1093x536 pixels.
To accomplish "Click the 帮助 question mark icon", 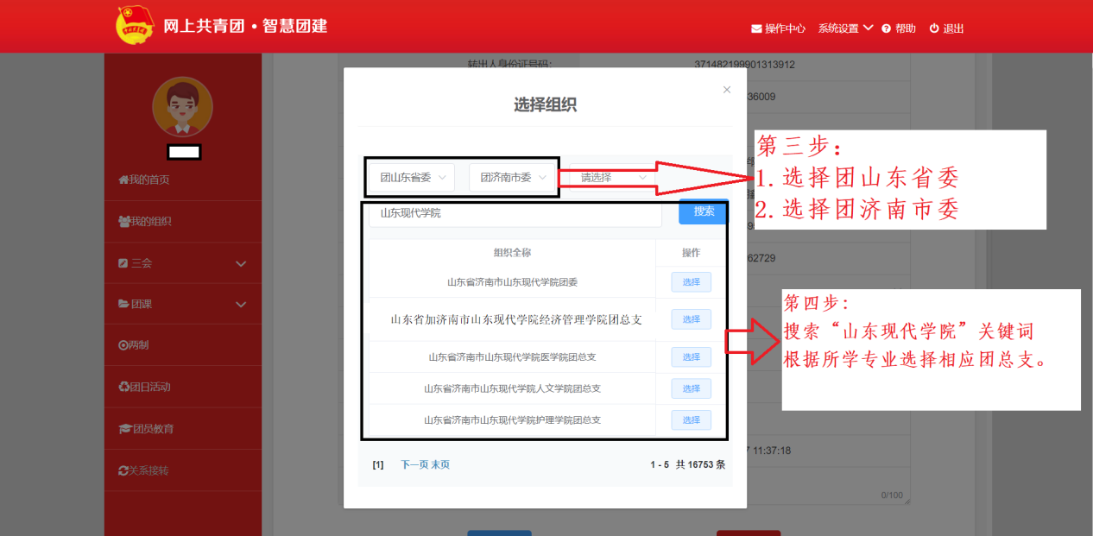I will click(886, 28).
